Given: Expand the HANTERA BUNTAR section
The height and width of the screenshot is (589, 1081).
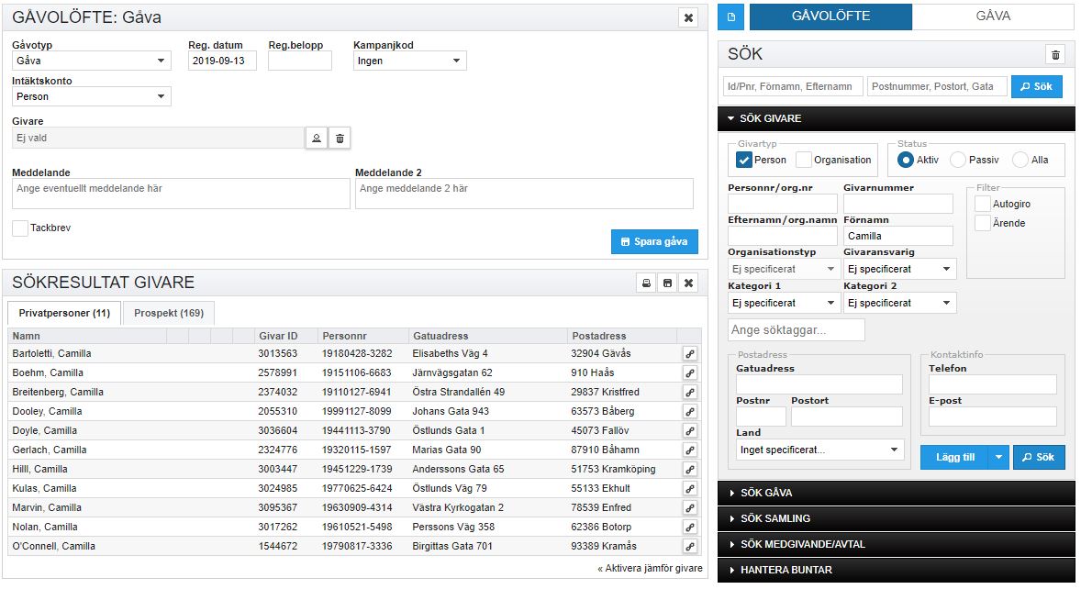Looking at the screenshot, I should click(897, 571).
